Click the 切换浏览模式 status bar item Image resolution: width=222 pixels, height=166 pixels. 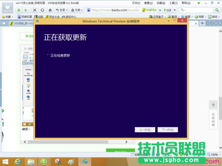point(141,155)
